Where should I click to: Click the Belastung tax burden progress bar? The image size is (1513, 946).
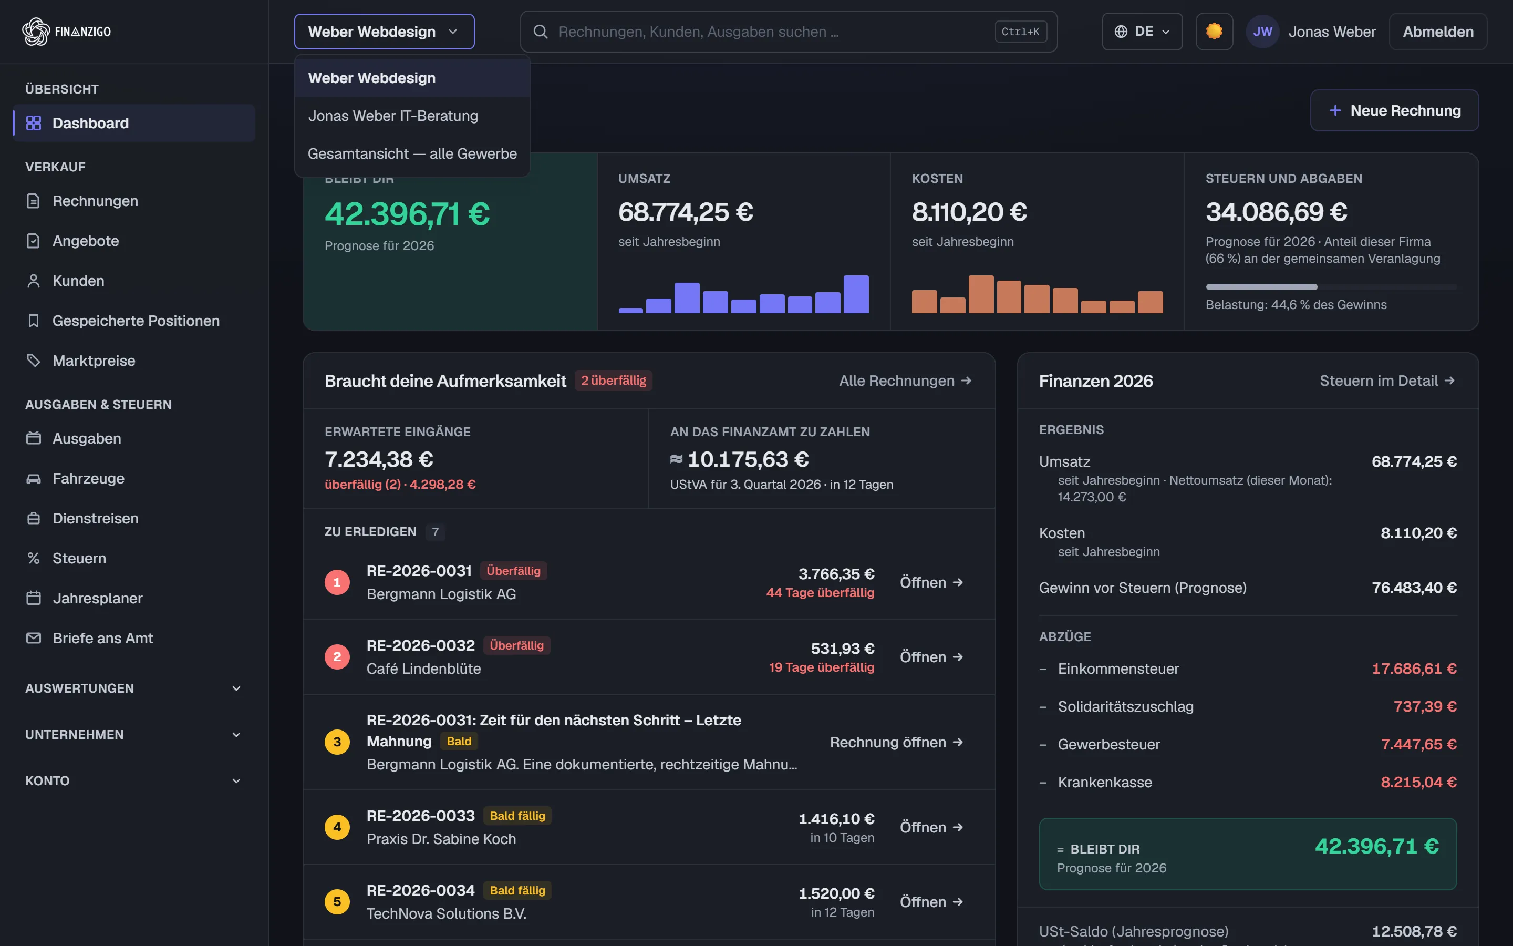(x=1331, y=287)
